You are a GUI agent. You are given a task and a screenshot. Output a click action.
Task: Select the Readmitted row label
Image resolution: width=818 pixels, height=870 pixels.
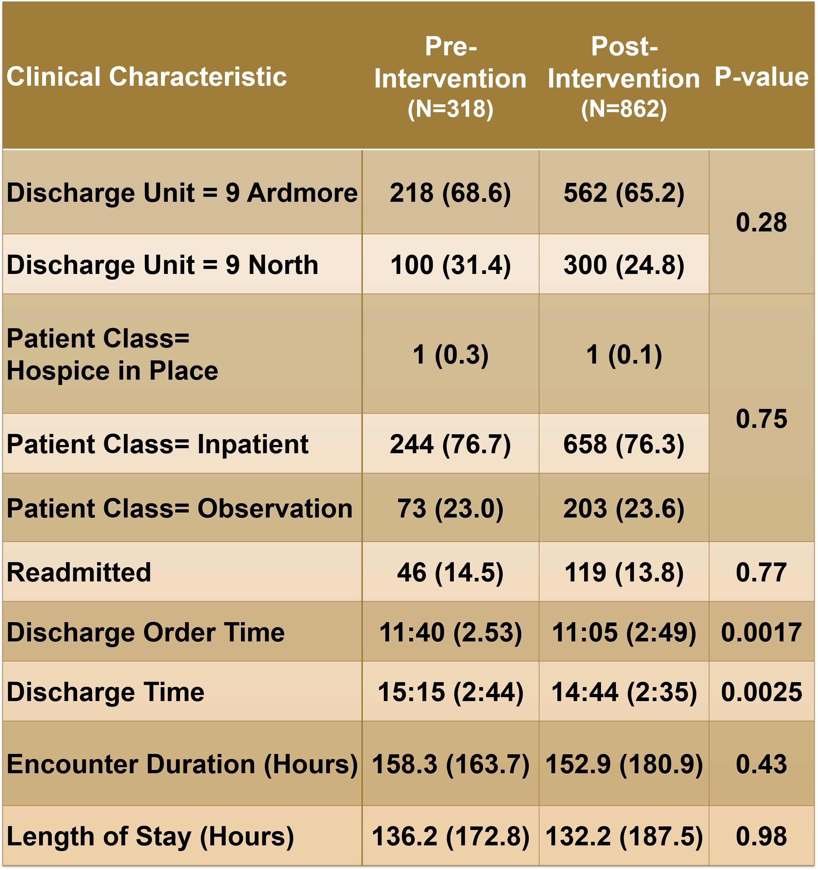tap(79, 572)
